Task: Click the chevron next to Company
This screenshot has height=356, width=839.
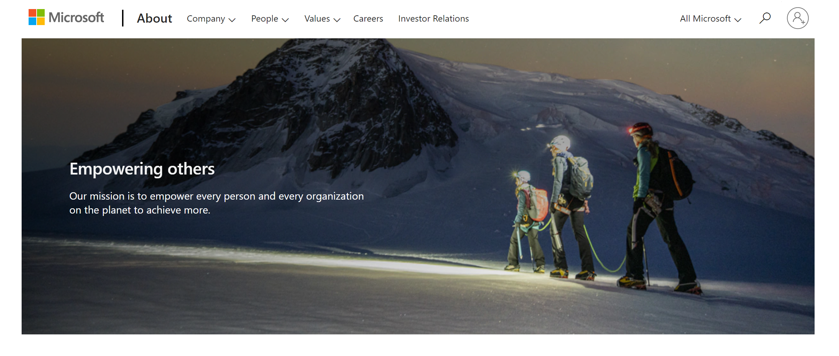Action: click(232, 20)
